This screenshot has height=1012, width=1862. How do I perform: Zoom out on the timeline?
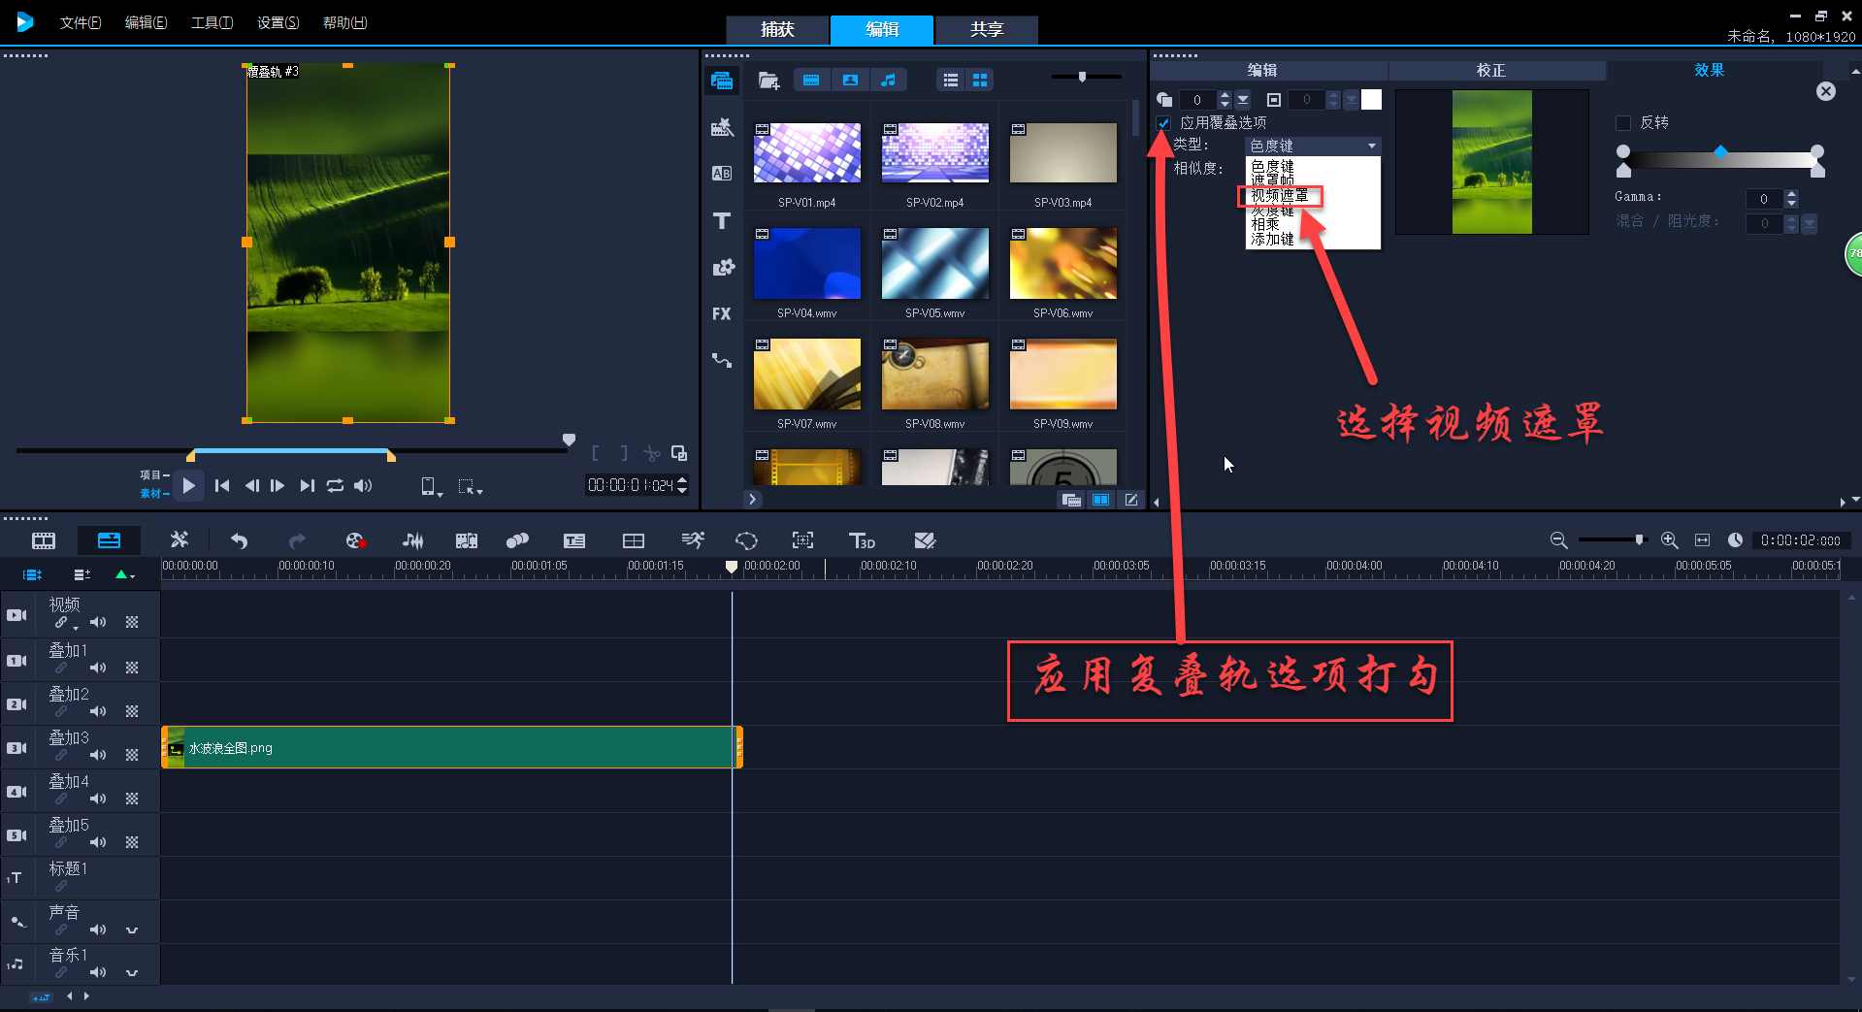pos(1558,540)
